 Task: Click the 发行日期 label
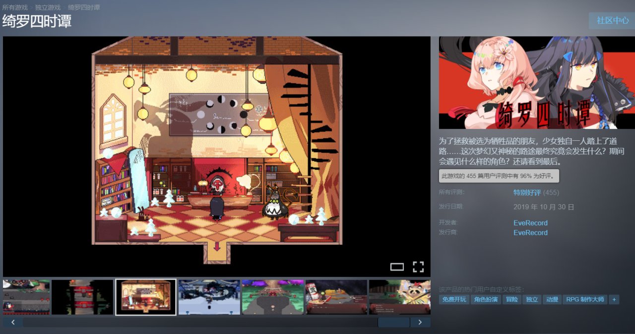tap(451, 207)
